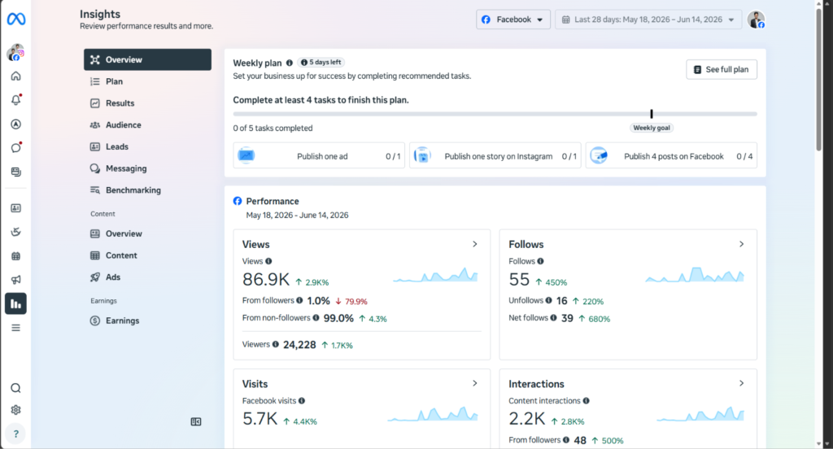The image size is (833, 449).
Task: Click info icon beside From followers in Views
Action: 299,300
